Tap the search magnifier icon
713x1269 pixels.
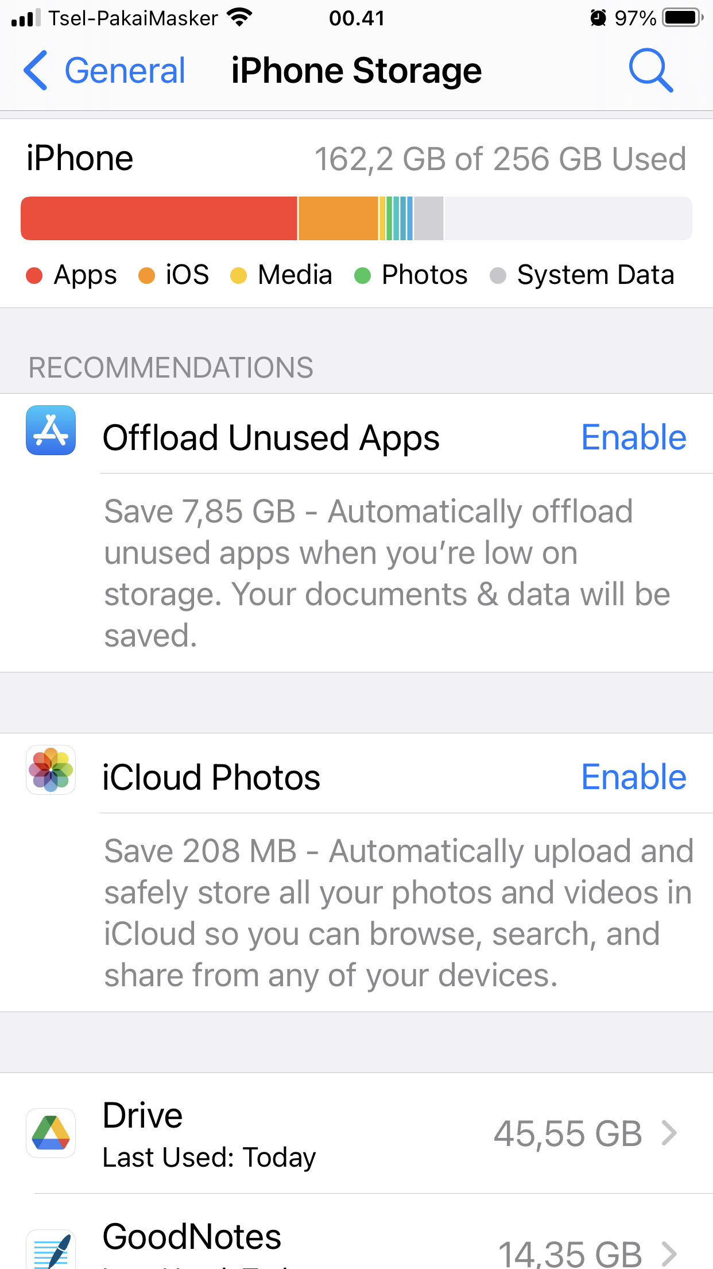[x=650, y=70]
